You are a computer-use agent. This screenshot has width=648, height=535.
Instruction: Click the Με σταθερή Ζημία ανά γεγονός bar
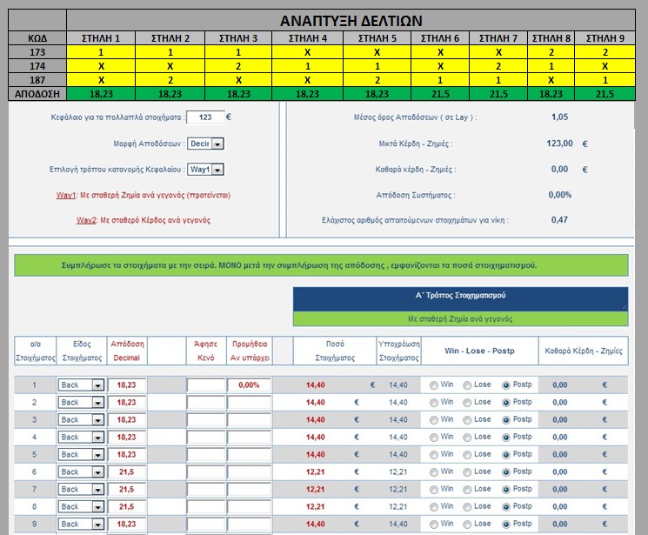coord(460,318)
